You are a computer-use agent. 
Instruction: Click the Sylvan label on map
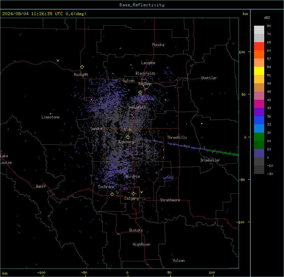click(x=128, y=81)
